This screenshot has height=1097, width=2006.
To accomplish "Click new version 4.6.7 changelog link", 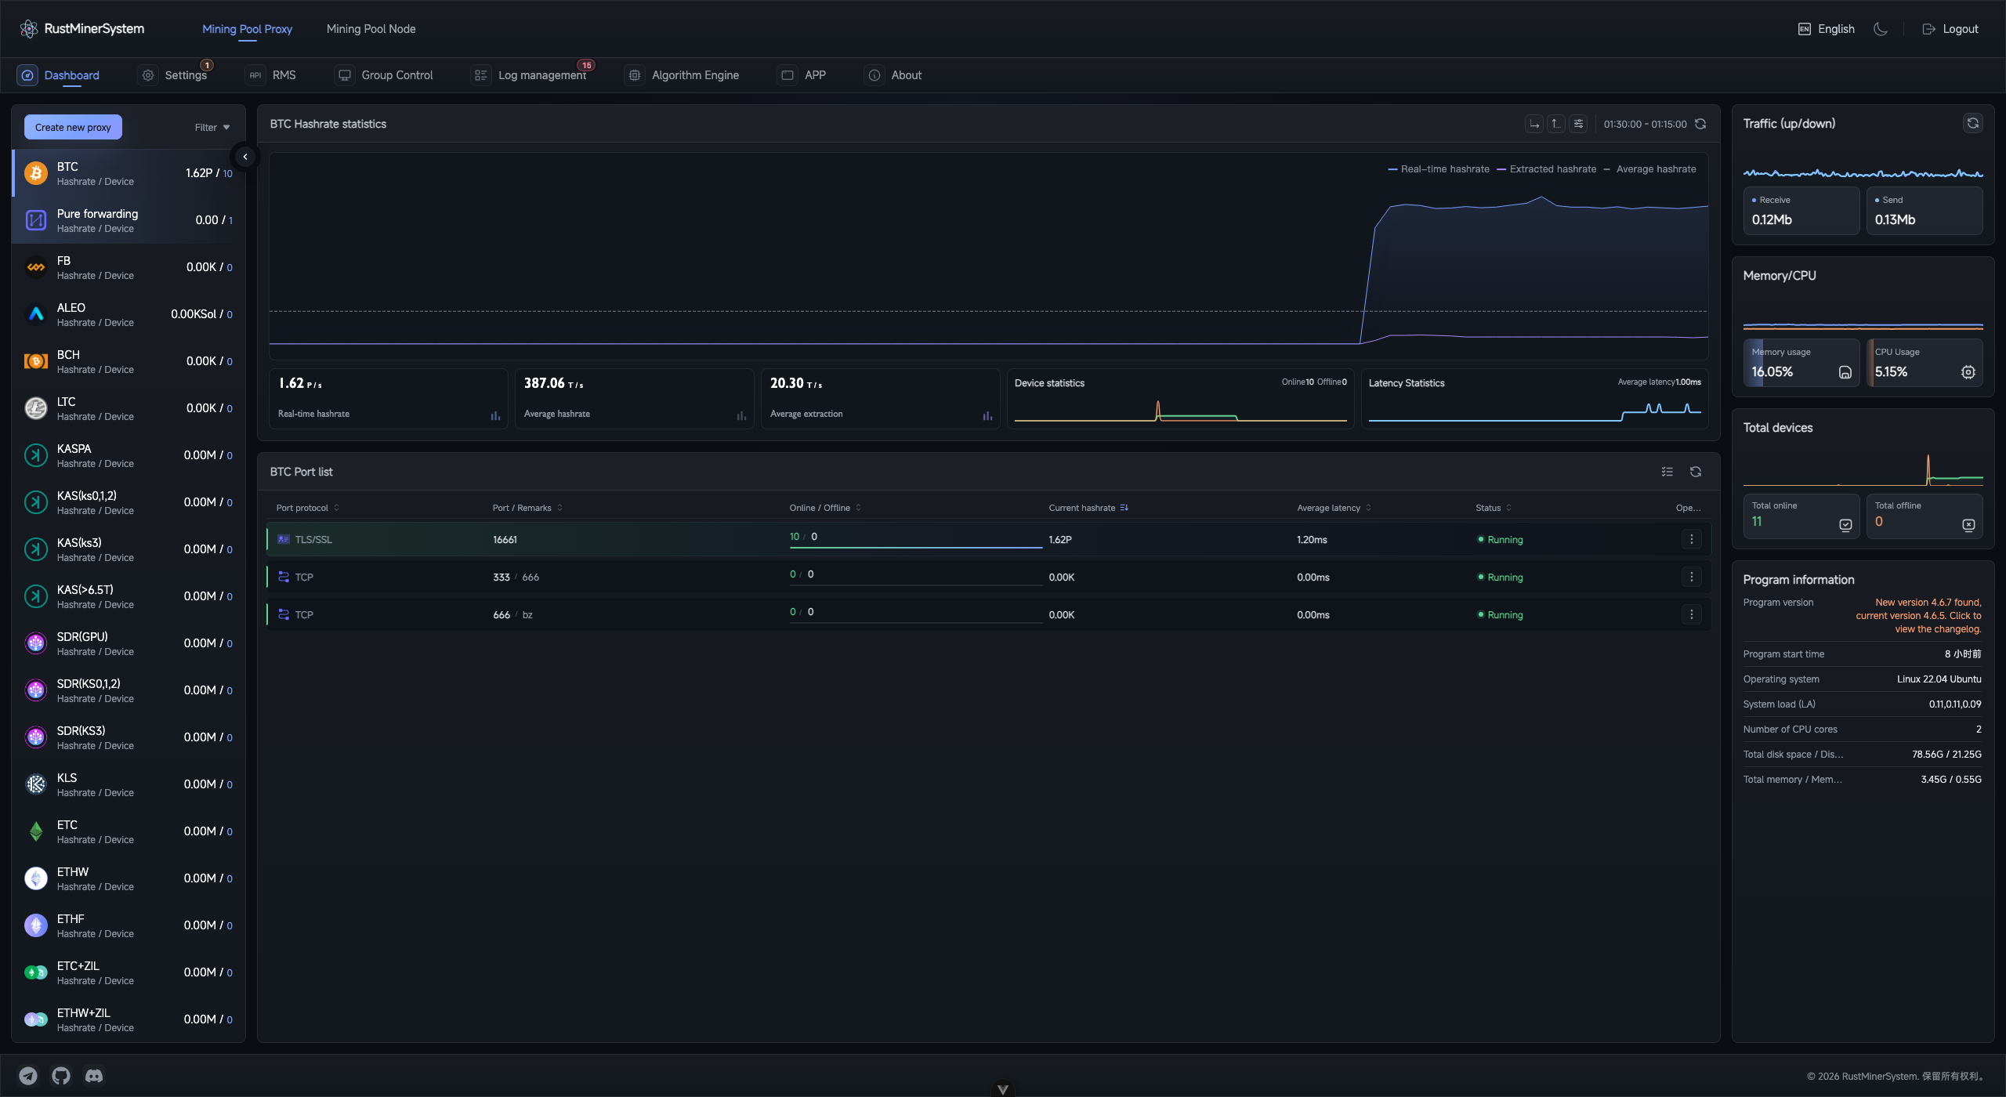I will point(1918,616).
